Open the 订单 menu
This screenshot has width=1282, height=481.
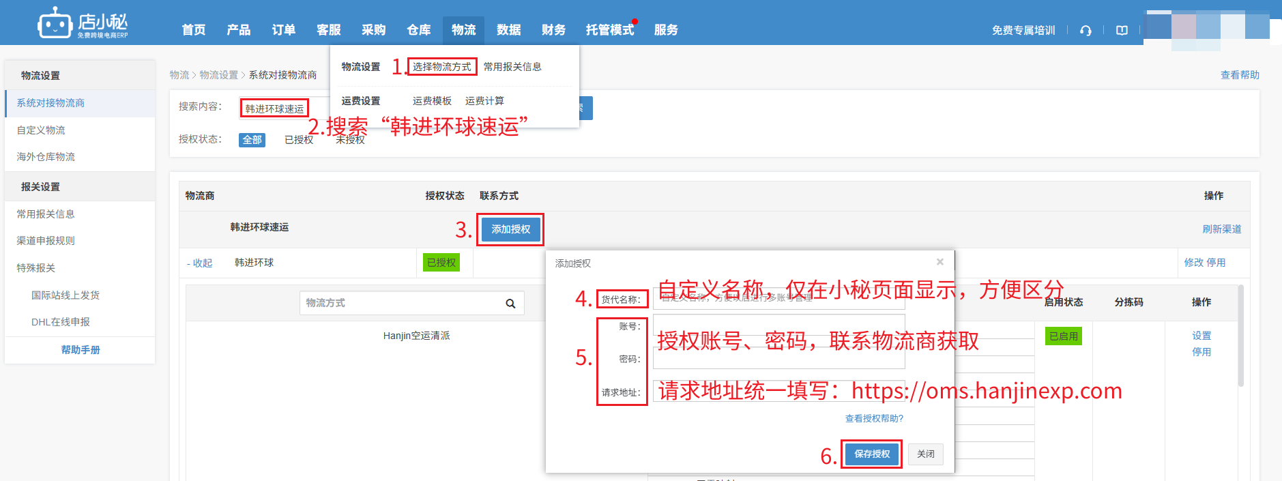[x=284, y=30]
